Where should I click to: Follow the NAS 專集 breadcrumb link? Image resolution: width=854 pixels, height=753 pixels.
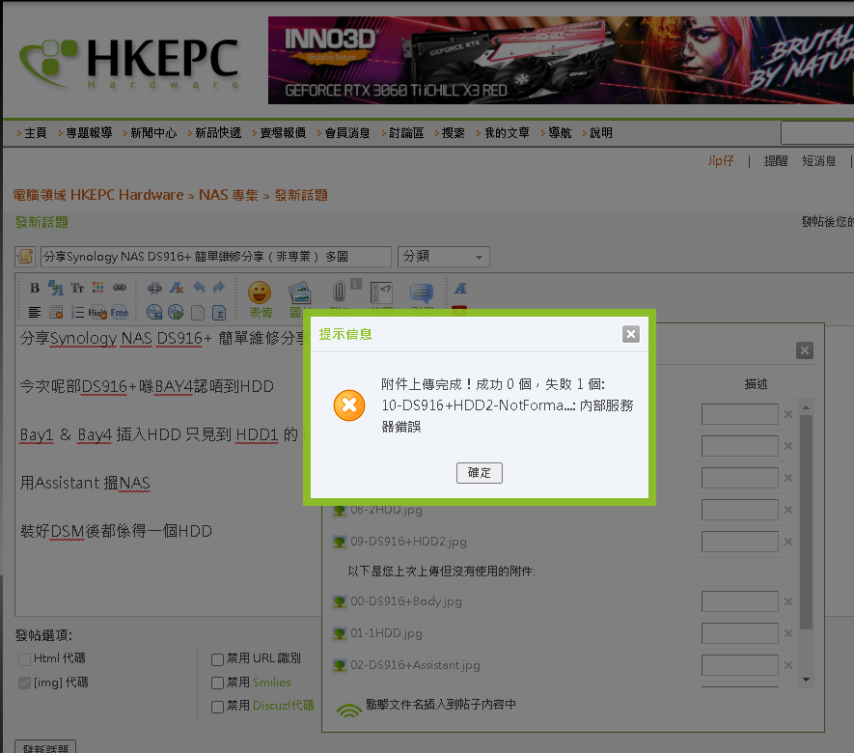(x=228, y=195)
